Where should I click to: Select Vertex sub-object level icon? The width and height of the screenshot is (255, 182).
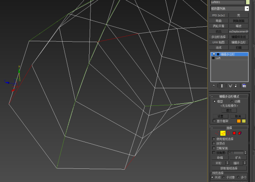click(217, 134)
